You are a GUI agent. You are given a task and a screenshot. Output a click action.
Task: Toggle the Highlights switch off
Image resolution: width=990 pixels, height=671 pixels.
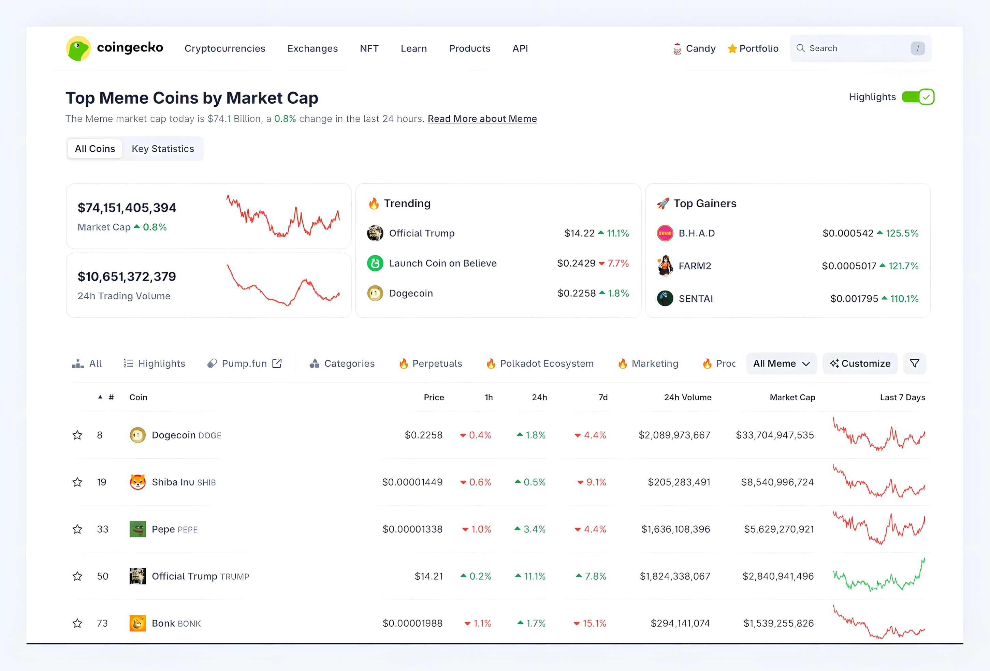point(918,97)
